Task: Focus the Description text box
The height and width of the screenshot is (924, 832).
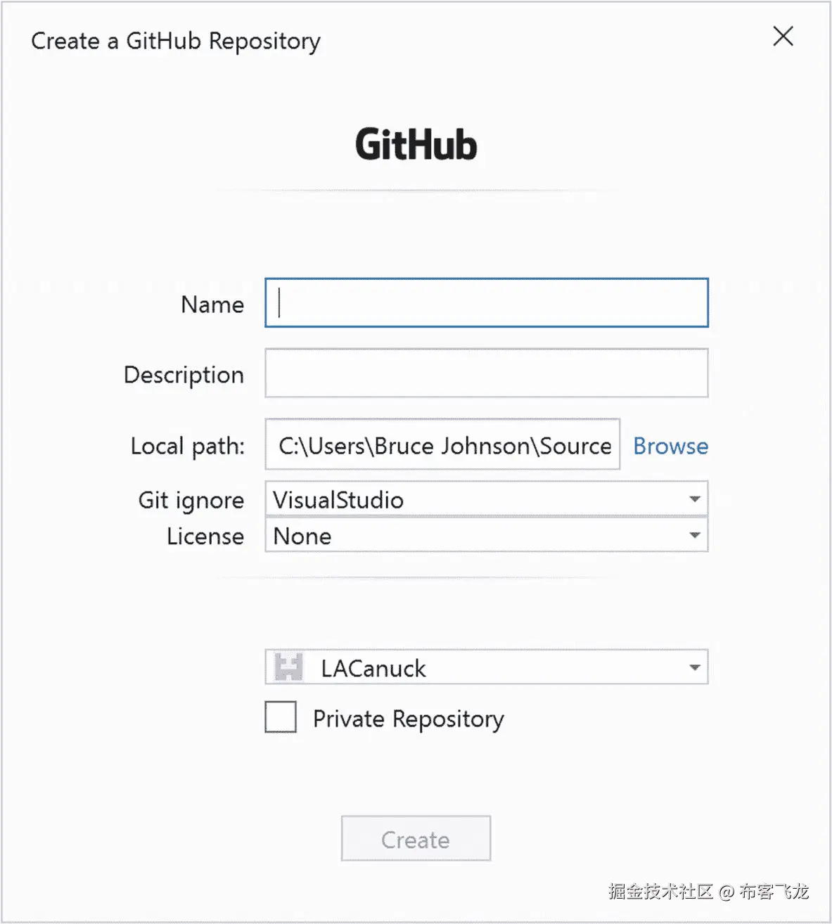Action: 486,373
